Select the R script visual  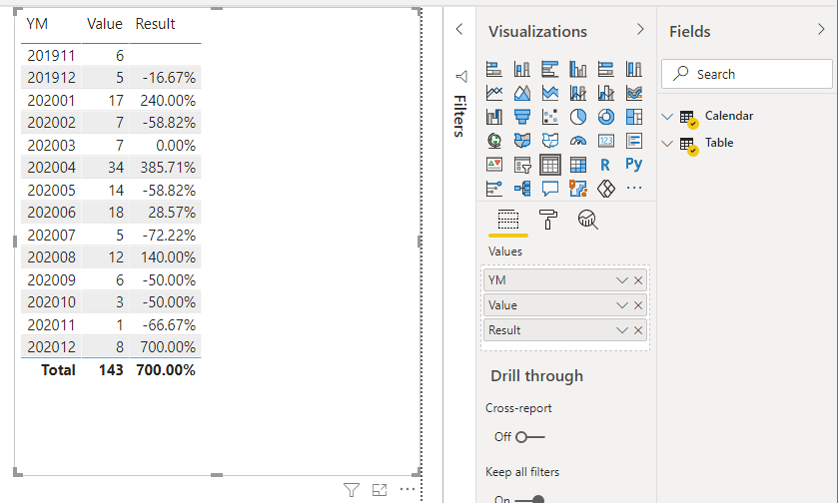605,165
